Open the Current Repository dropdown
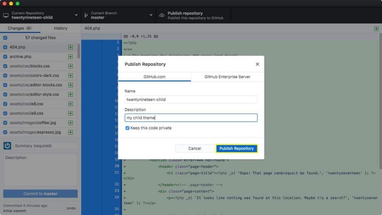The image size is (382, 215). tap(40, 15)
